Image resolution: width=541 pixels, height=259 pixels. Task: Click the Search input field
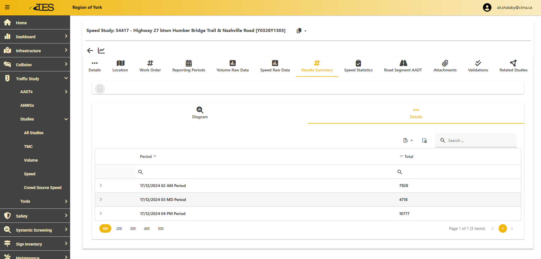coord(481,140)
